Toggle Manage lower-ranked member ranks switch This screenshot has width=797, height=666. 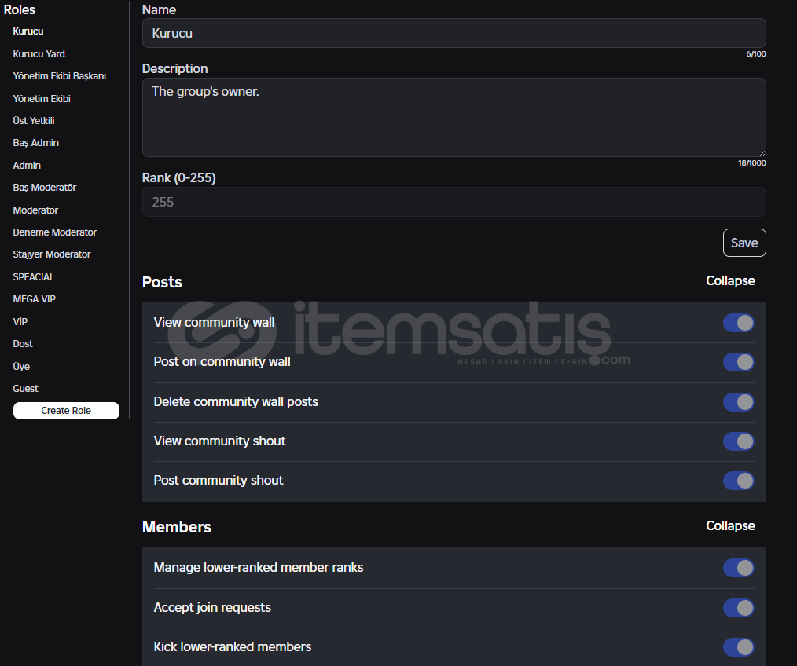pyautogui.click(x=739, y=568)
